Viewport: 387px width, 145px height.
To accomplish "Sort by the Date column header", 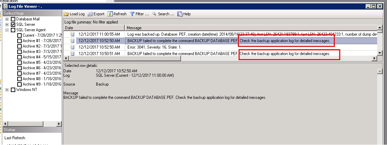I will coord(94,28).
